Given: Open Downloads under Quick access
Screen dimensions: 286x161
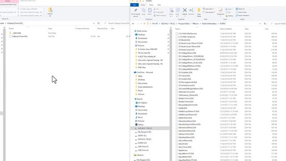Looking at the screenshot, I should [x=143, y=38].
